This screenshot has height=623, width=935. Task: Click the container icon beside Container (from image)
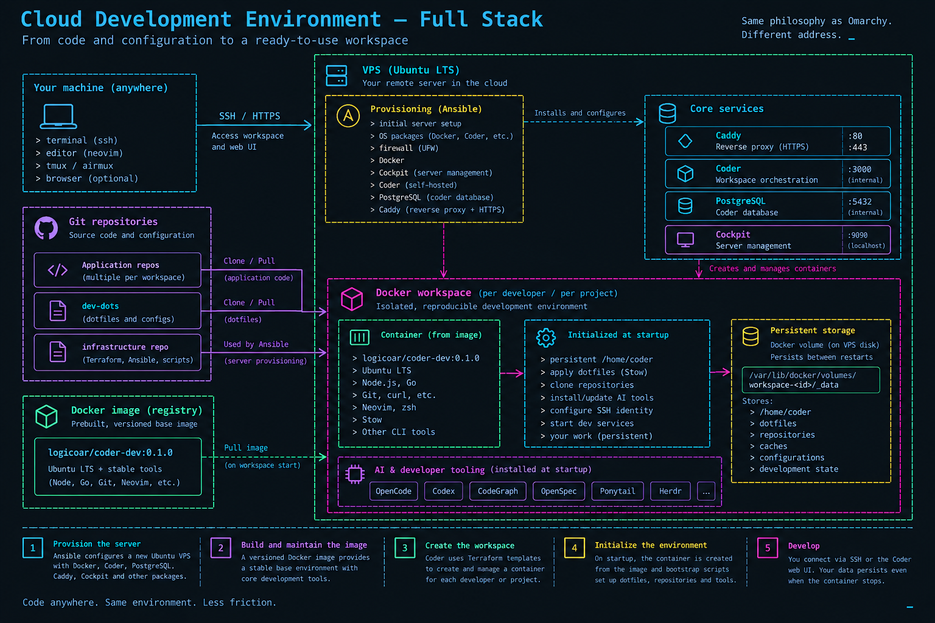point(360,337)
